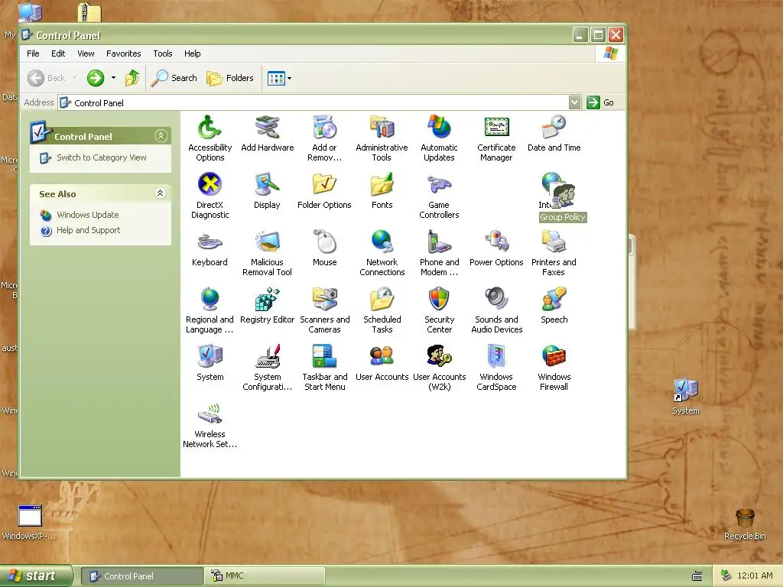783x587 pixels.
Task: Open the Help menu
Action: pos(192,54)
